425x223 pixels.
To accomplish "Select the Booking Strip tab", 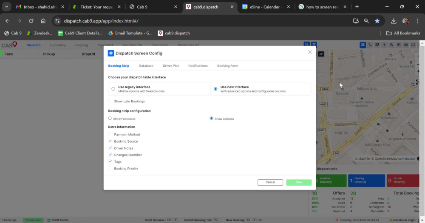I will point(119,65).
